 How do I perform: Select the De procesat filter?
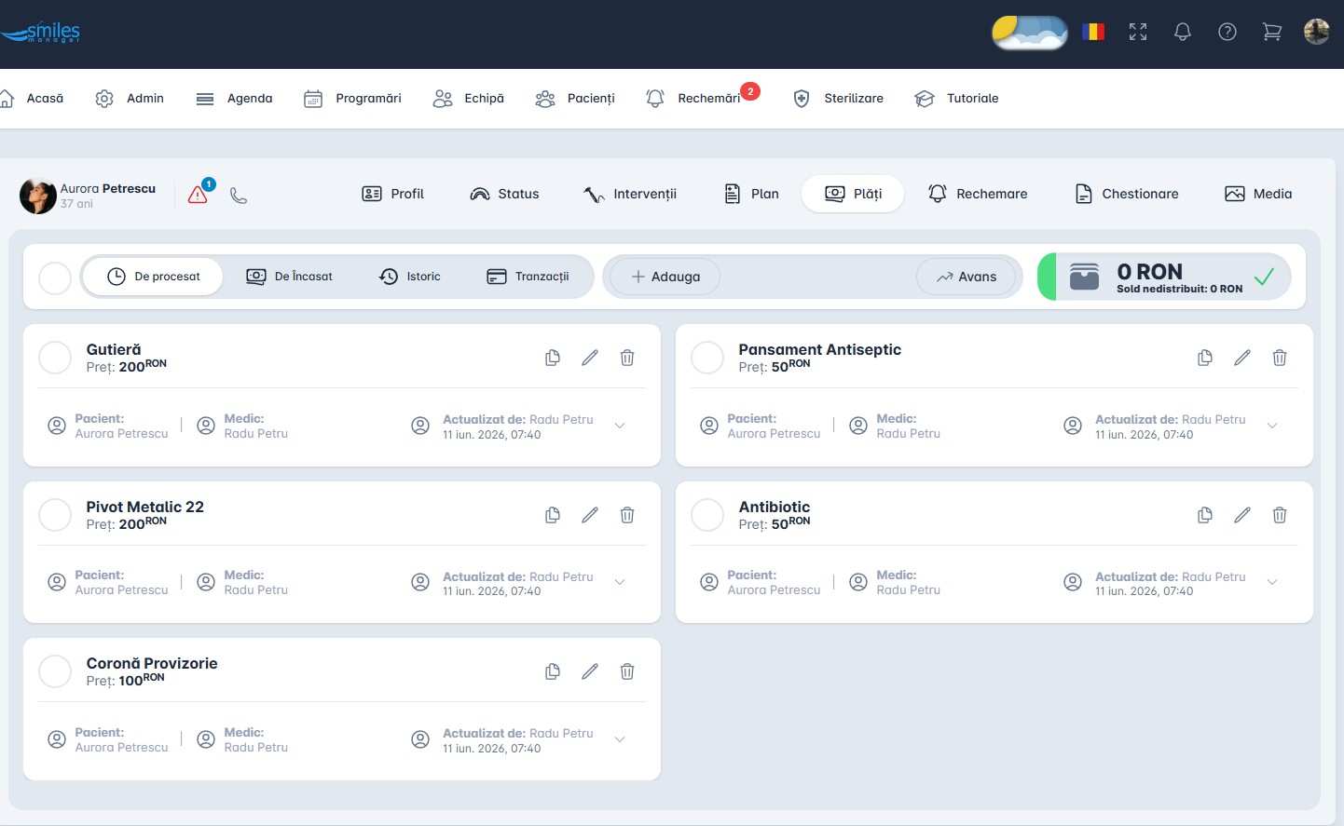(154, 277)
